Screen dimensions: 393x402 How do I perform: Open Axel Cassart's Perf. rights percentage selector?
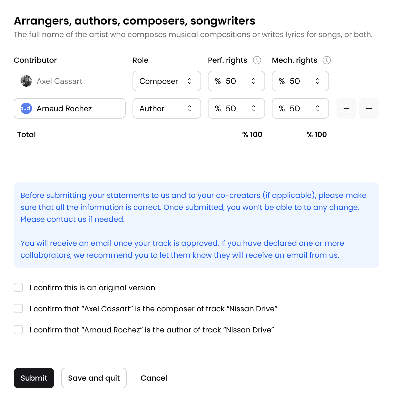(236, 81)
